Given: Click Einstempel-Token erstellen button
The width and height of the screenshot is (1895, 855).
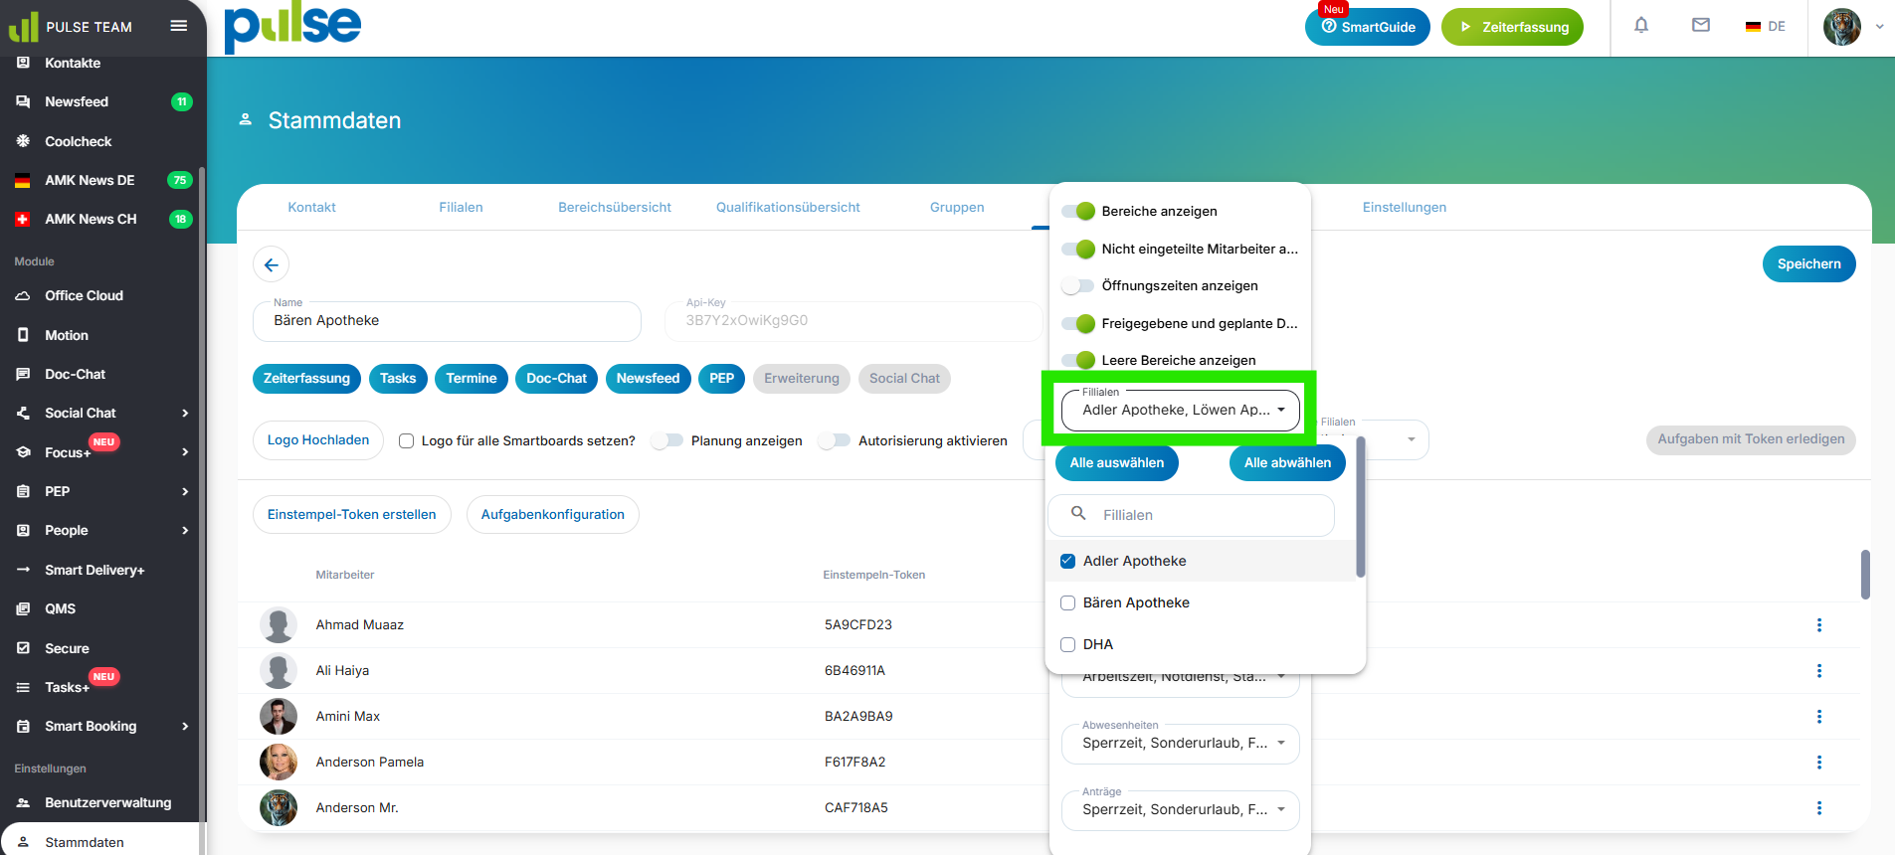Looking at the screenshot, I should pyautogui.click(x=352, y=514).
